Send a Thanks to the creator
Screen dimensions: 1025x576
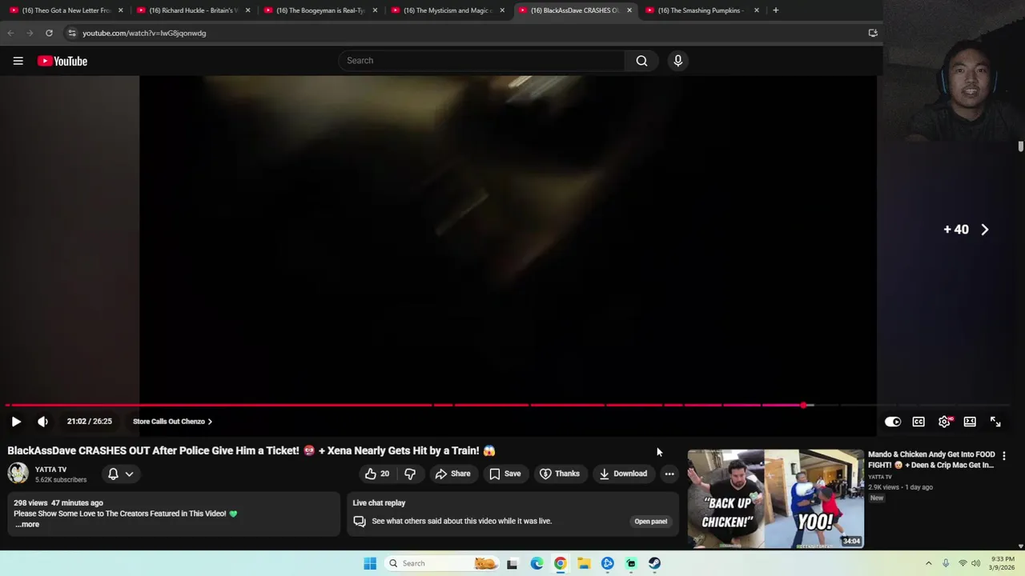click(x=559, y=474)
